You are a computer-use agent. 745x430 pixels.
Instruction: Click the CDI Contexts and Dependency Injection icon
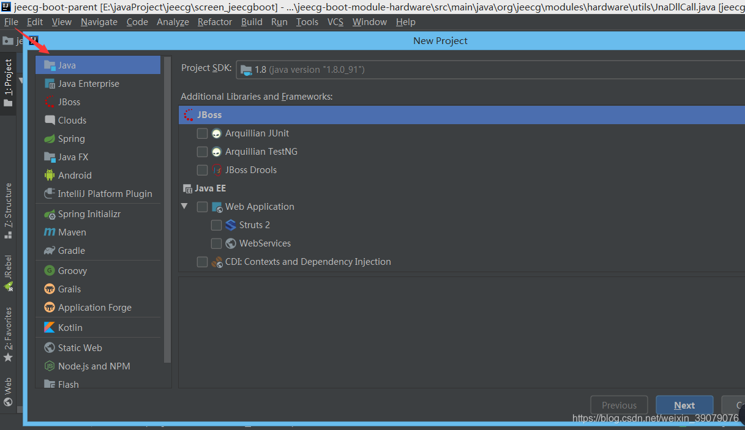click(x=217, y=262)
